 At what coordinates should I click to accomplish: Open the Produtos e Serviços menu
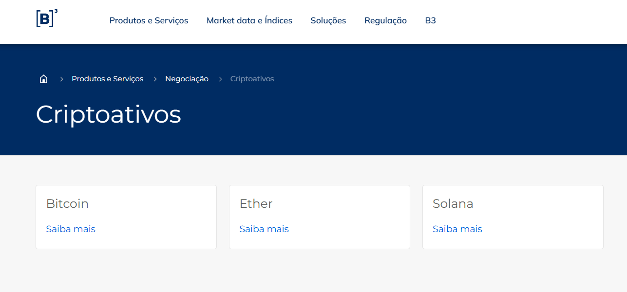coord(149,20)
